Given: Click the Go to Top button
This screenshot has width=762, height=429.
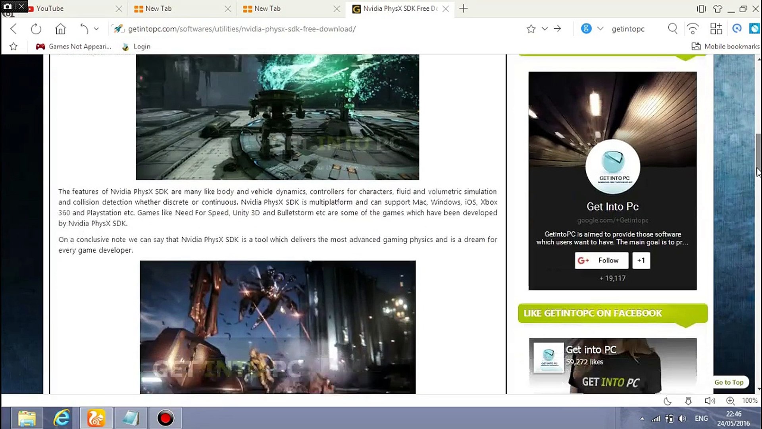Looking at the screenshot, I should (729, 382).
